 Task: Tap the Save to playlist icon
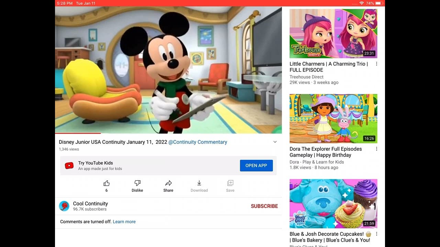point(230,183)
